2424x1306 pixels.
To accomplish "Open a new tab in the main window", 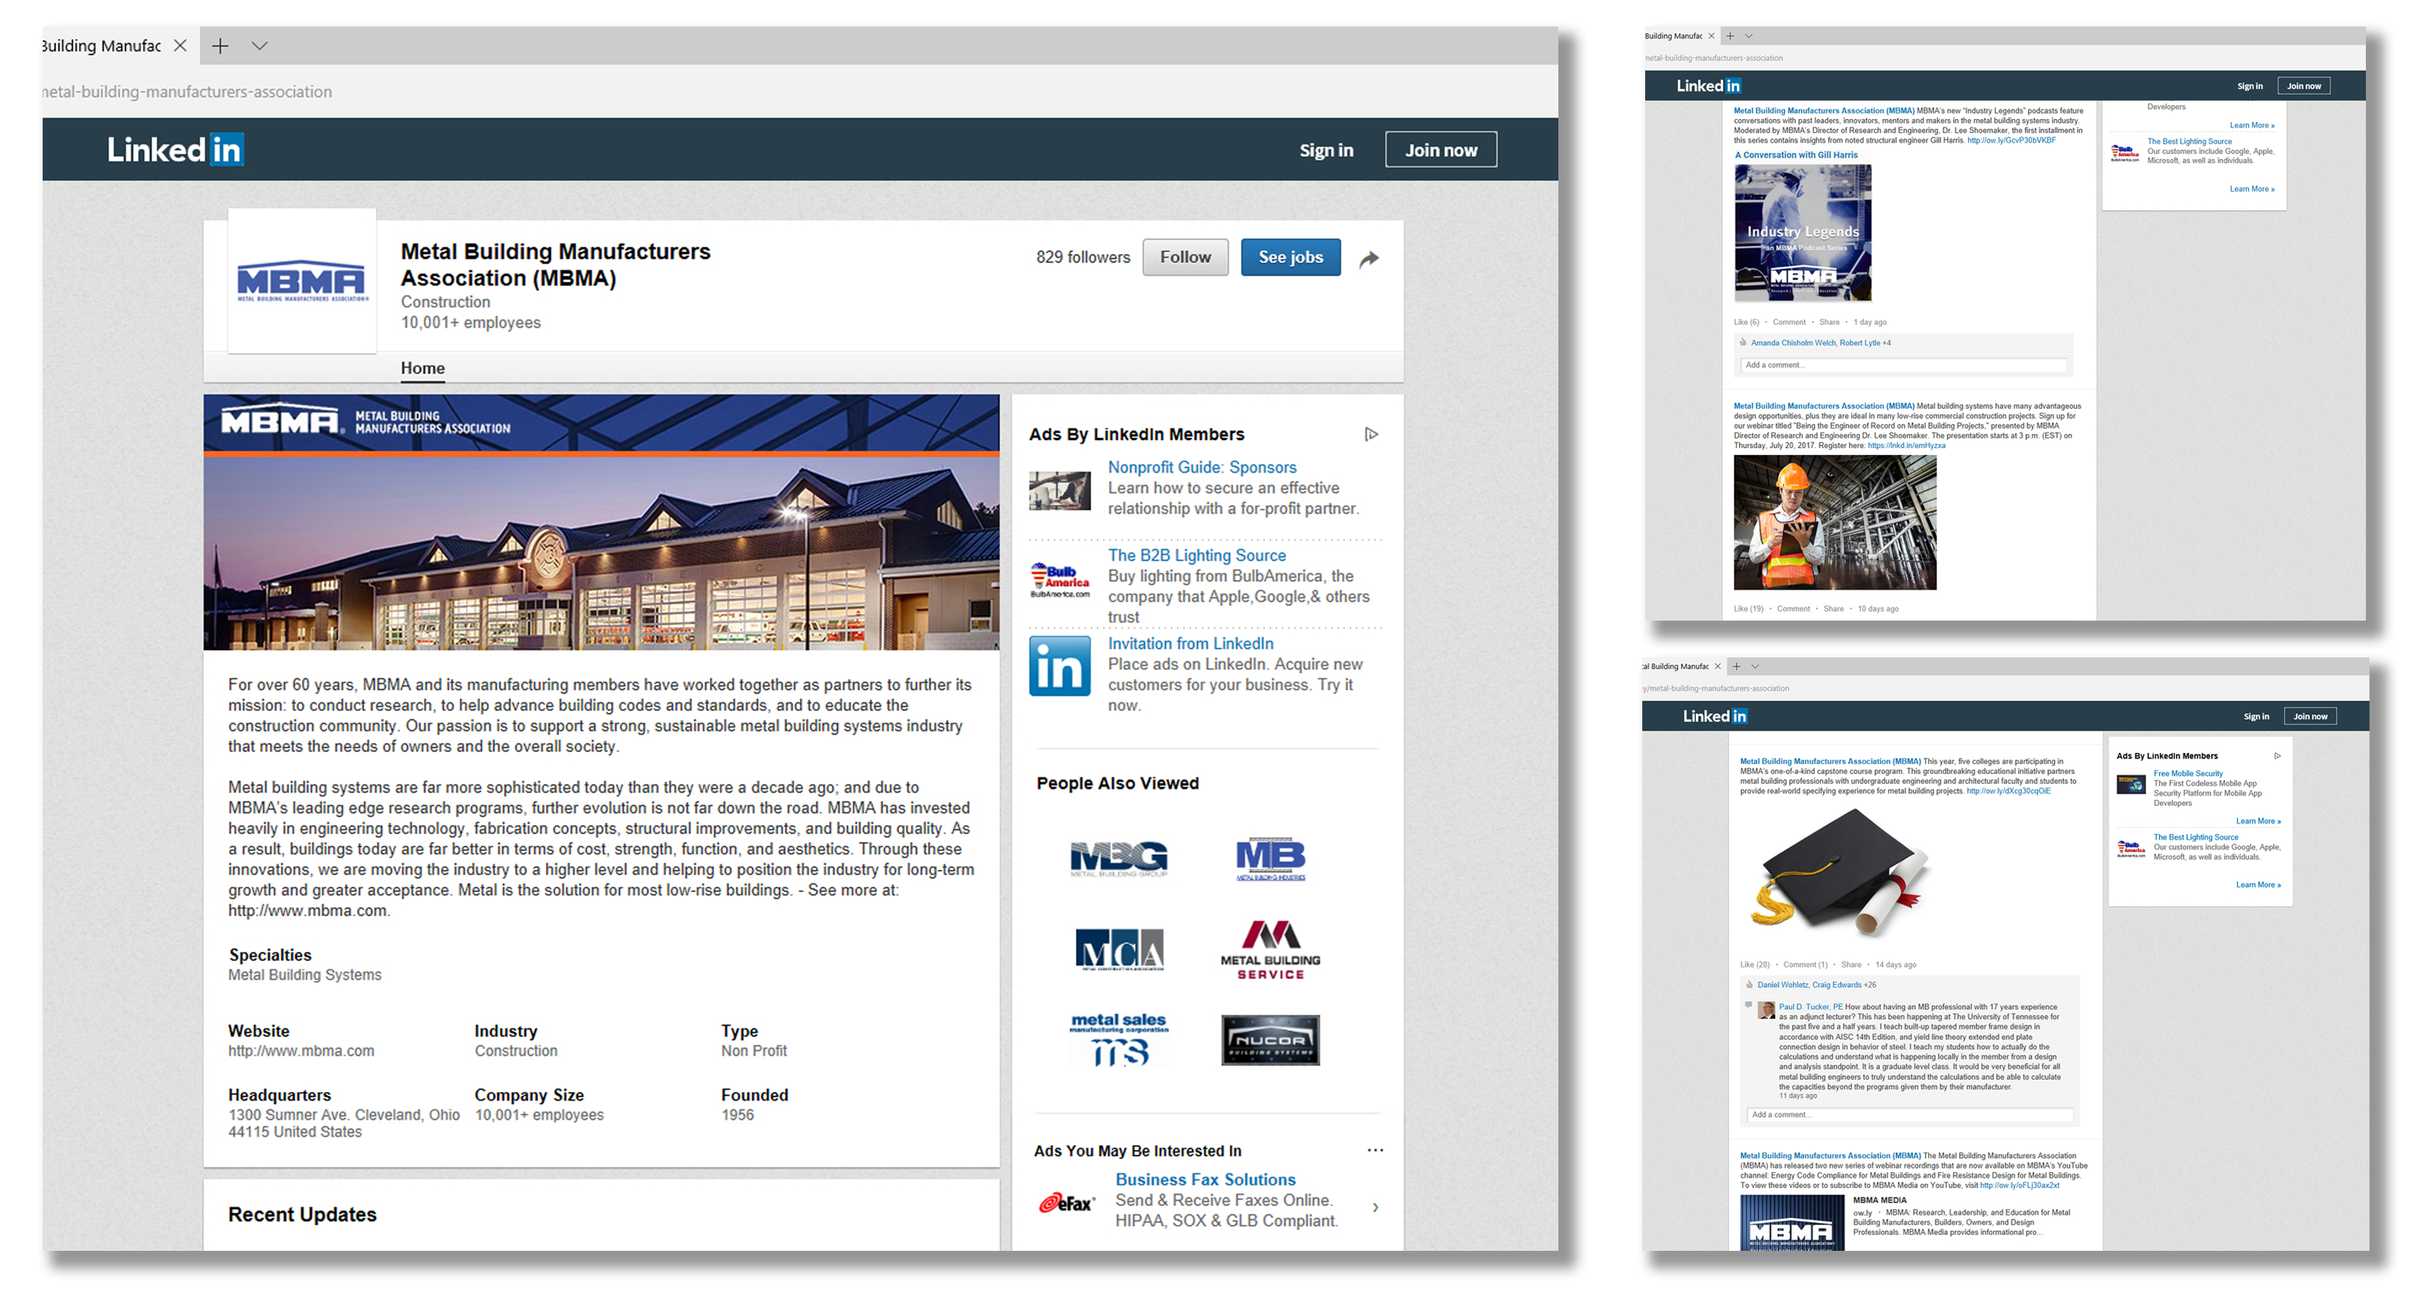I will (x=220, y=45).
